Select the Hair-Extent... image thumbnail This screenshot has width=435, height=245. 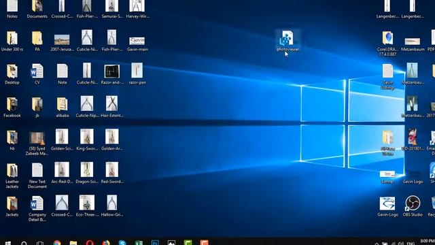112,107
